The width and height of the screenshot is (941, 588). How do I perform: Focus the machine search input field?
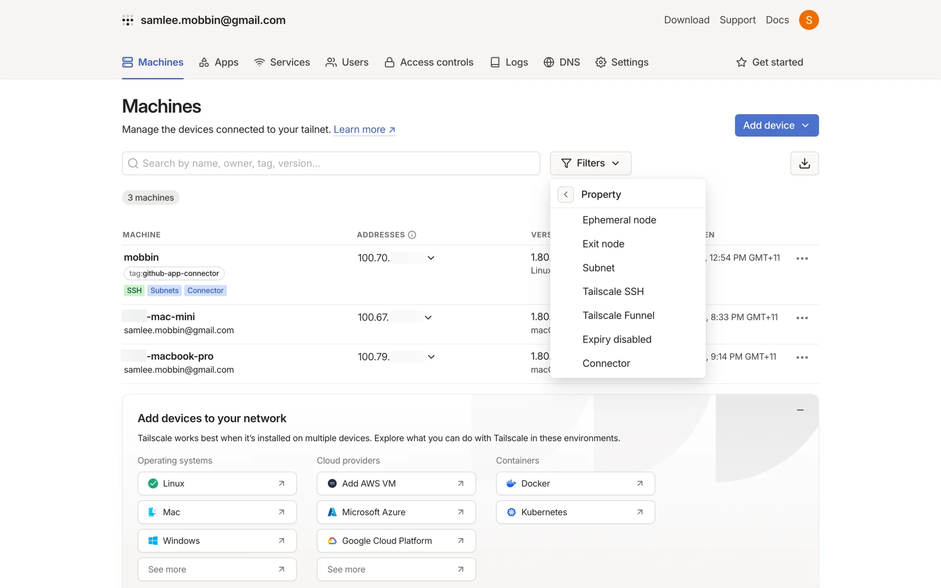[331, 163]
